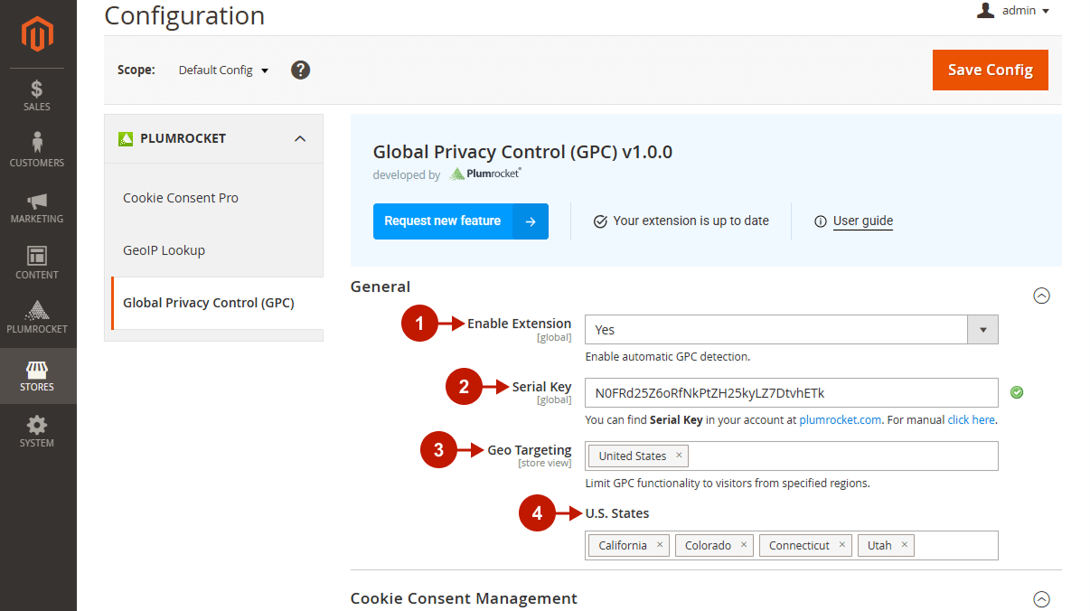Click the General section heading
1090x611 pixels.
(x=381, y=287)
